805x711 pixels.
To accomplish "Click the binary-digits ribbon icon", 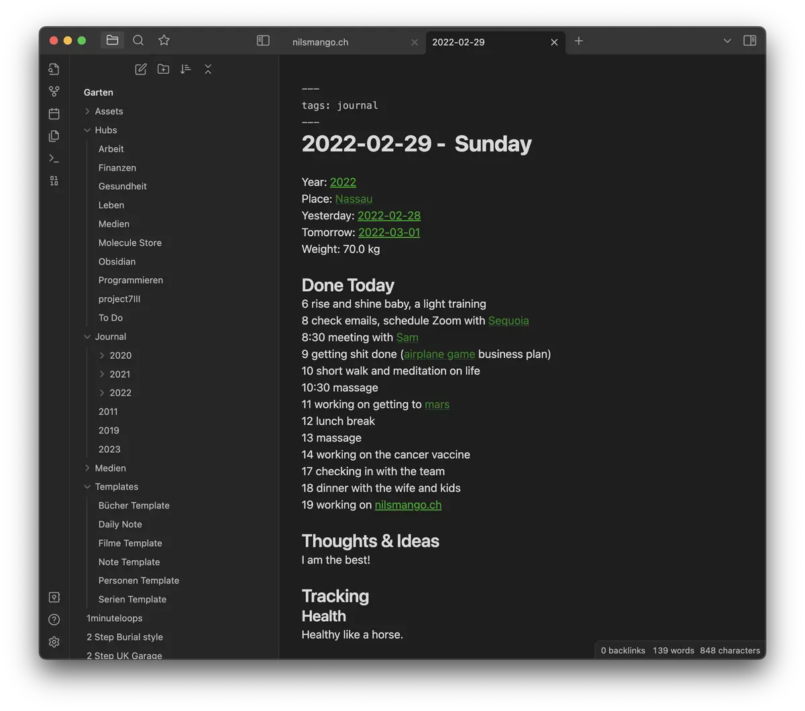I will coord(54,181).
